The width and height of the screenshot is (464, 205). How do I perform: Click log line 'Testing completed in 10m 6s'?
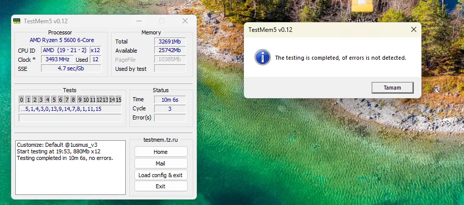tap(65, 158)
